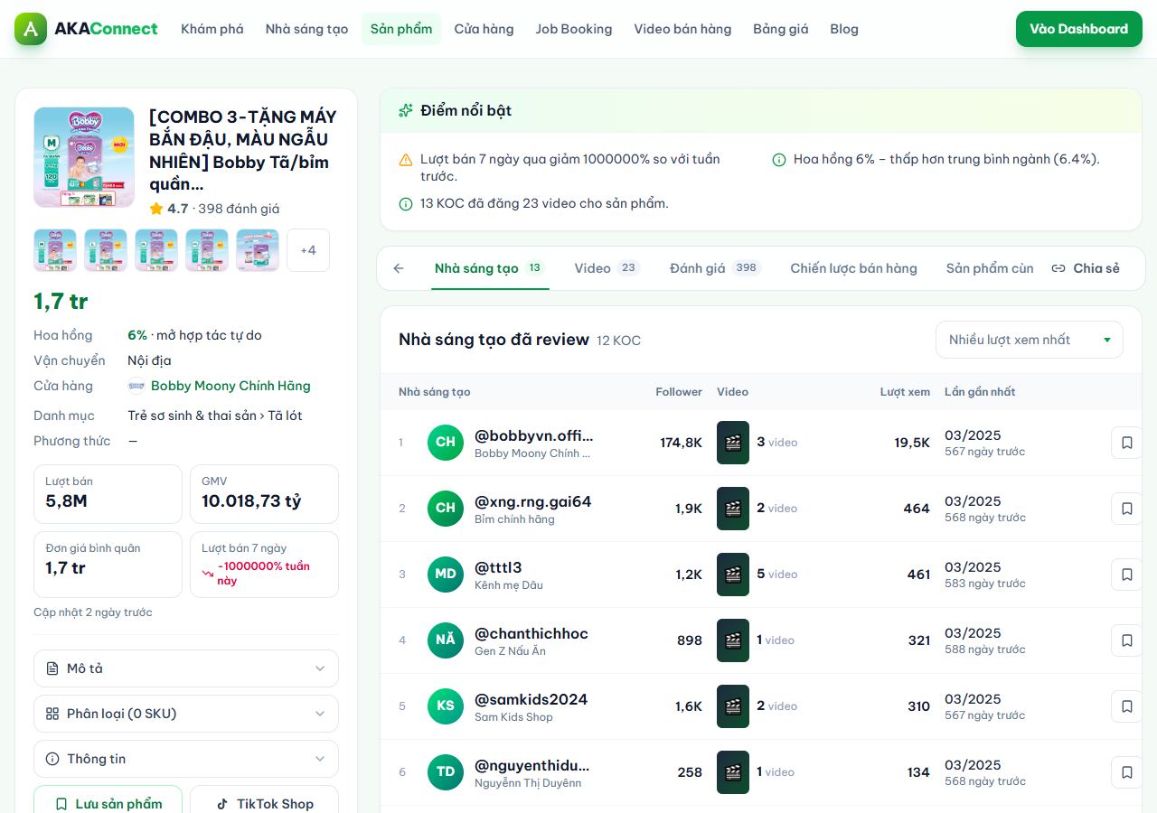Open video clip icon for @samkids2024
This screenshot has height=813, width=1157.
[x=733, y=706]
